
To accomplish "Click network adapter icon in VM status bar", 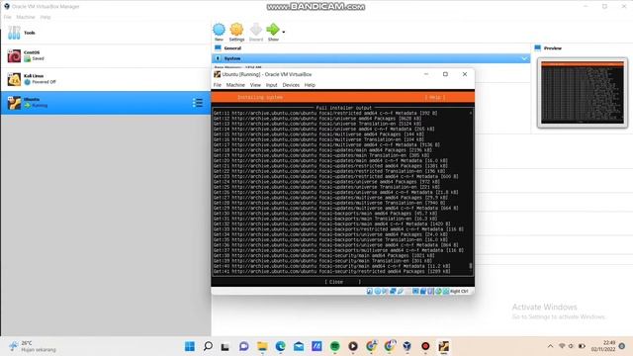I will click(x=393, y=291).
